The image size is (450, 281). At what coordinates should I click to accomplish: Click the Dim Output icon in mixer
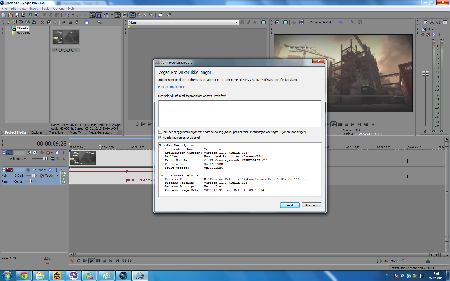[438, 22]
